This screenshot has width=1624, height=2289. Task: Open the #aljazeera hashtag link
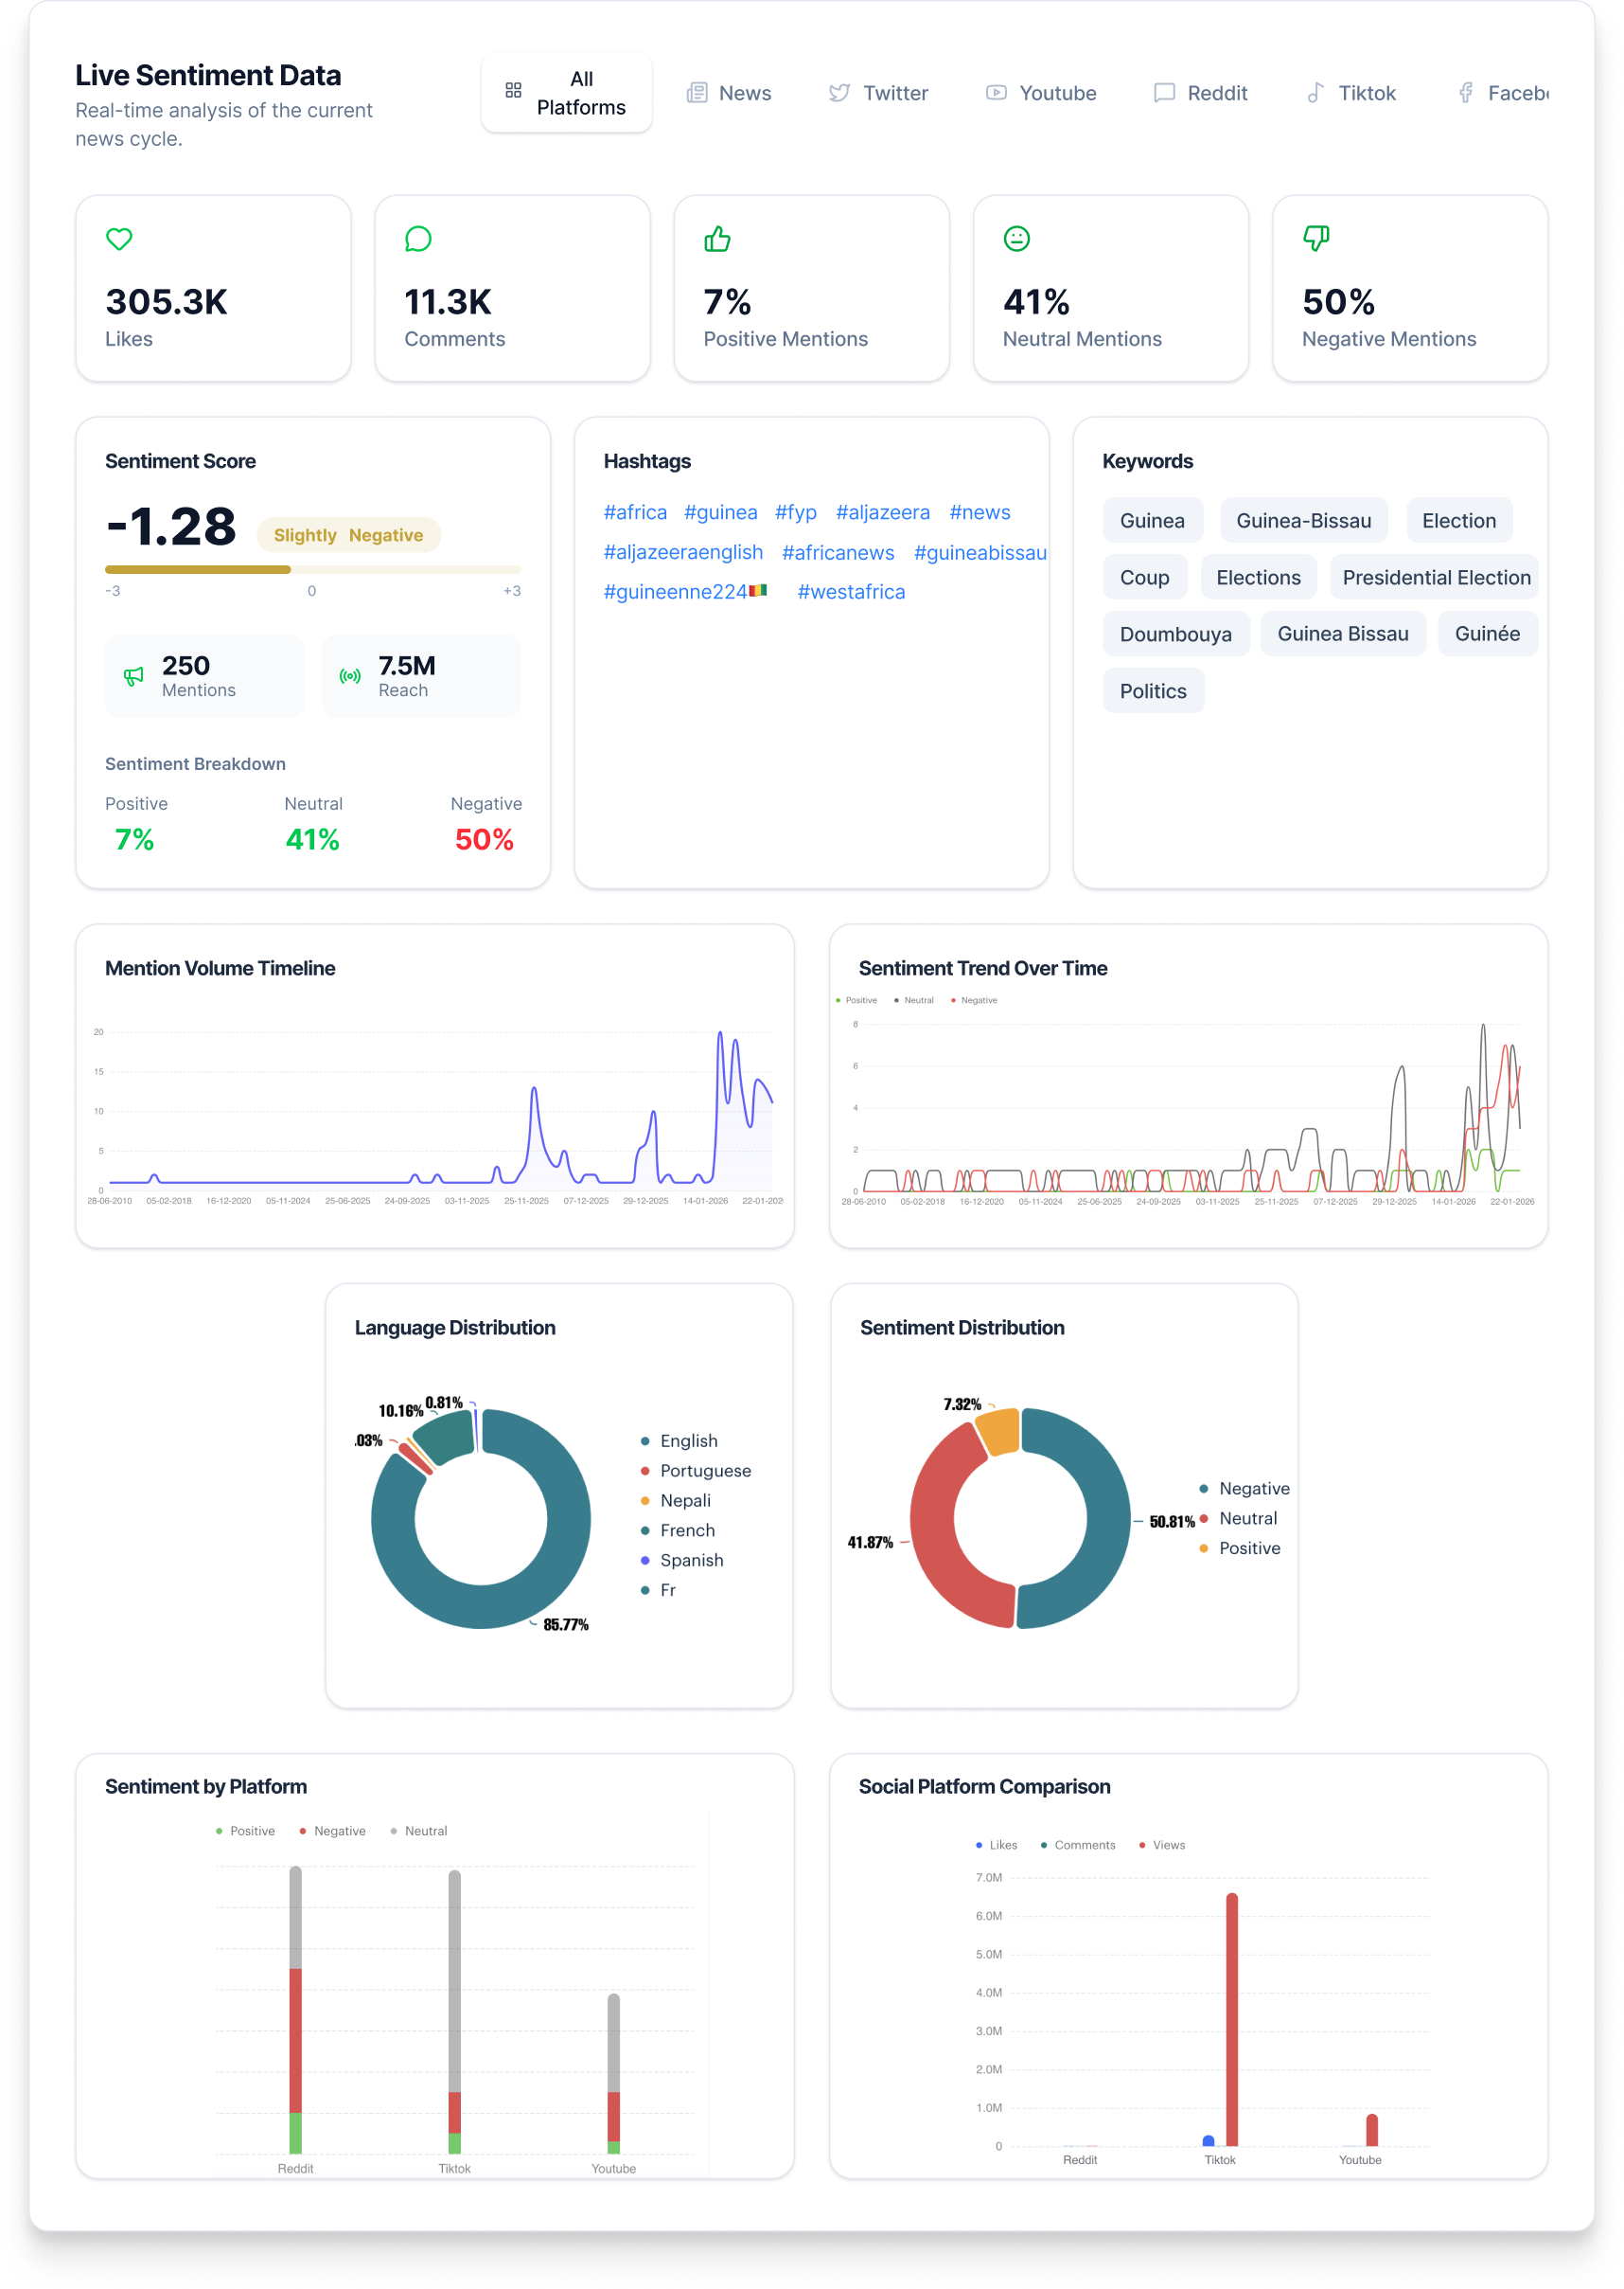882,512
